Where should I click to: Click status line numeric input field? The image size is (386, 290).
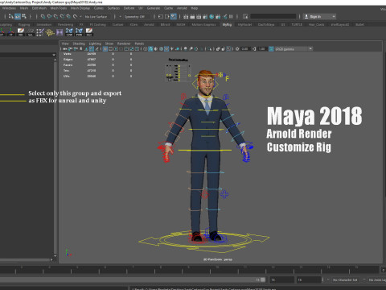click(273, 17)
